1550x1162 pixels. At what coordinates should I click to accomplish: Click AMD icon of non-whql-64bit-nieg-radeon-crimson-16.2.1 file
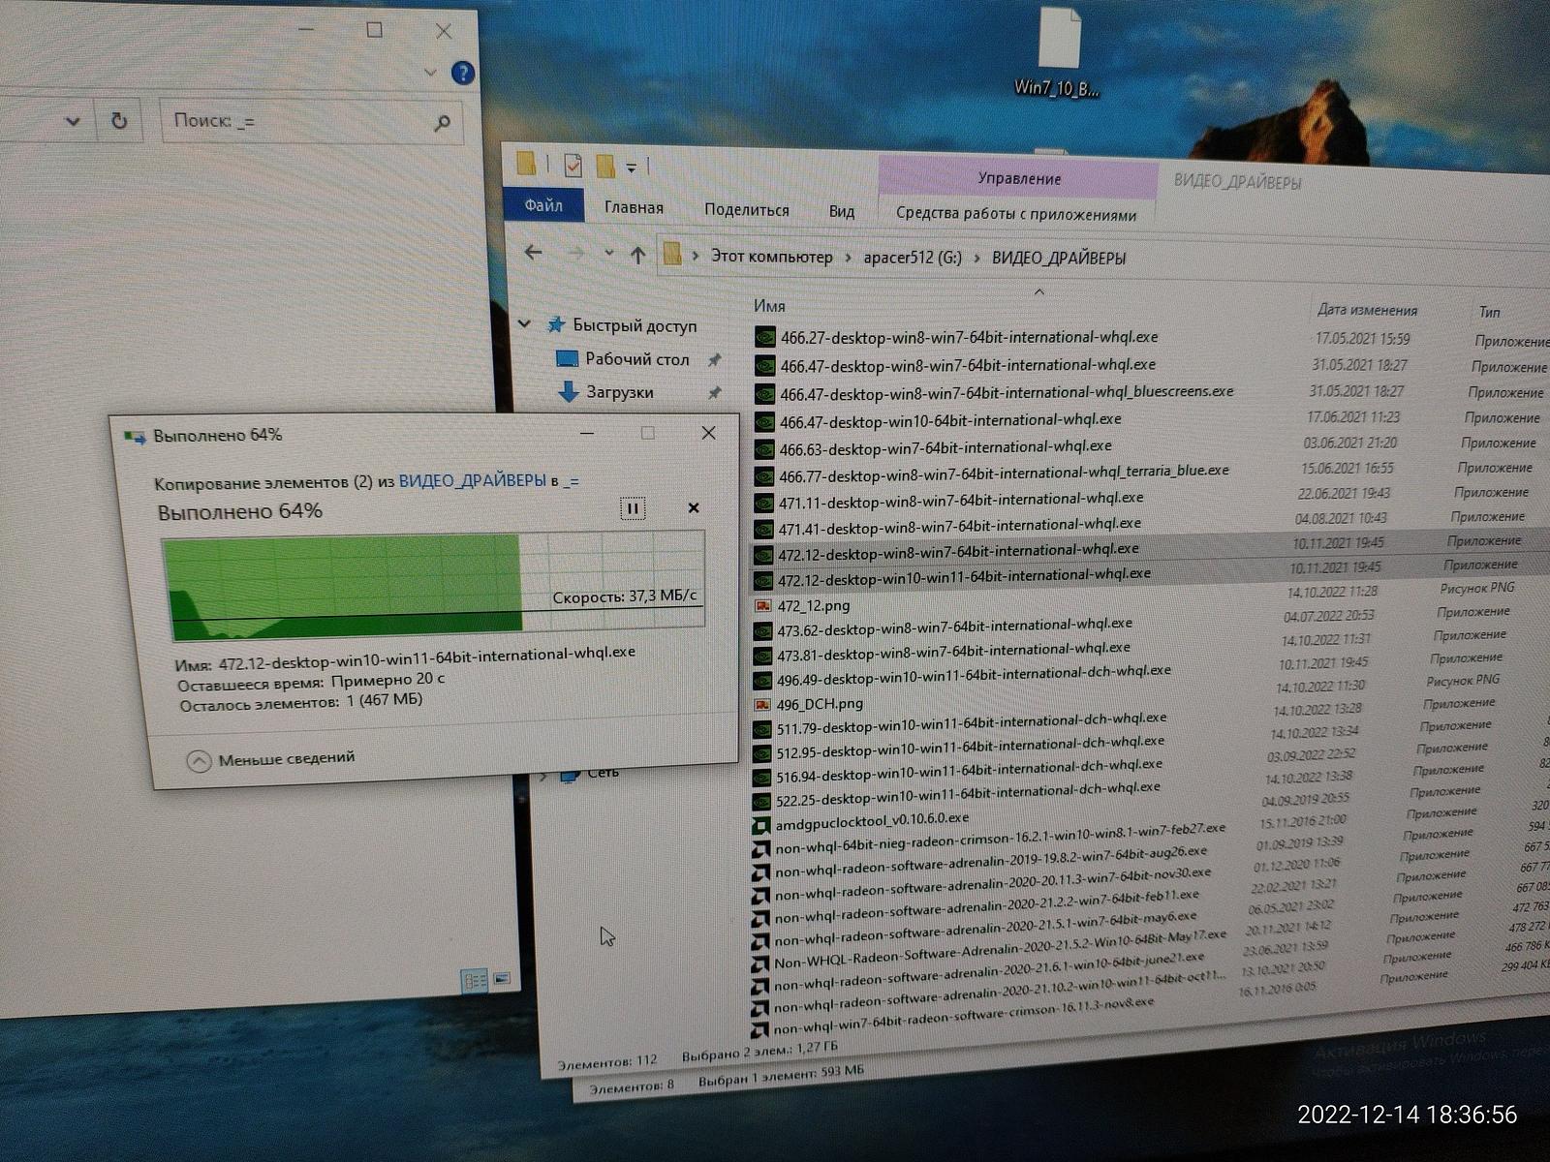point(760,850)
